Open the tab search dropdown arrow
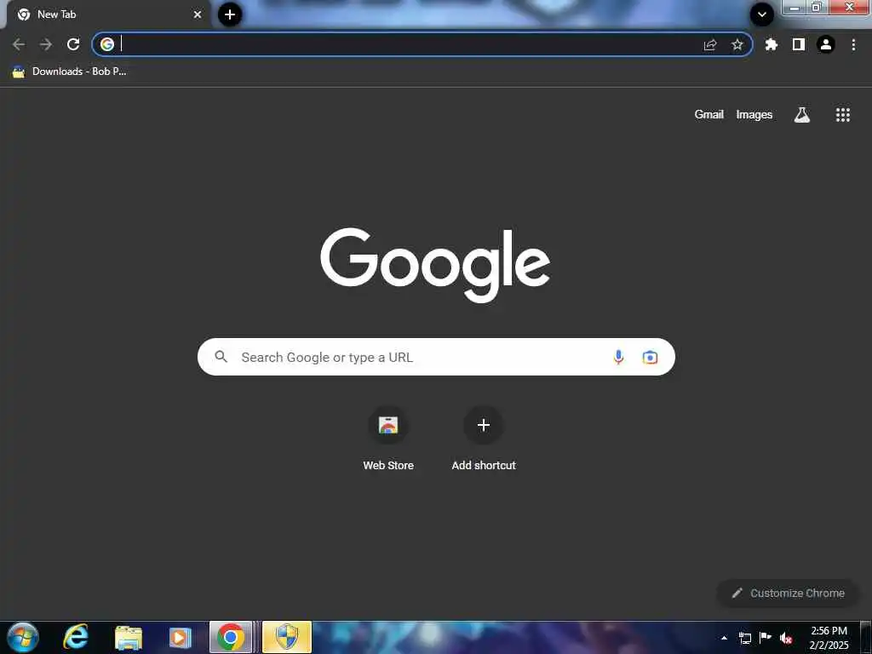The image size is (872, 654). tap(762, 14)
